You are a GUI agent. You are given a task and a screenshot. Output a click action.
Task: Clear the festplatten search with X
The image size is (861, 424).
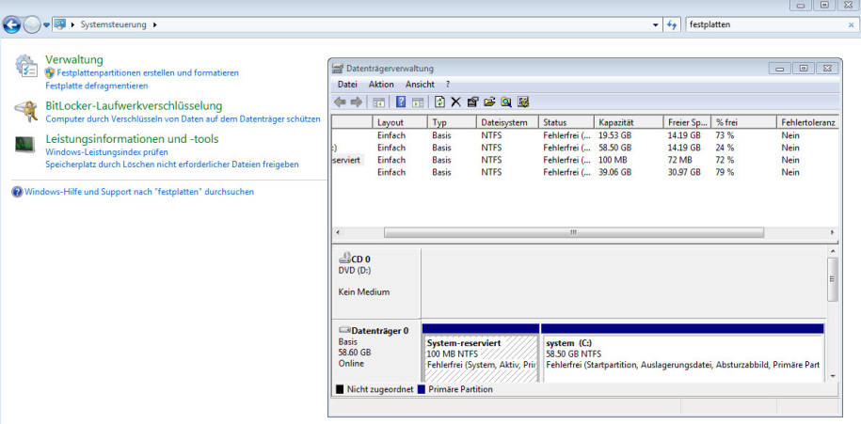click(x=851, y=24)
